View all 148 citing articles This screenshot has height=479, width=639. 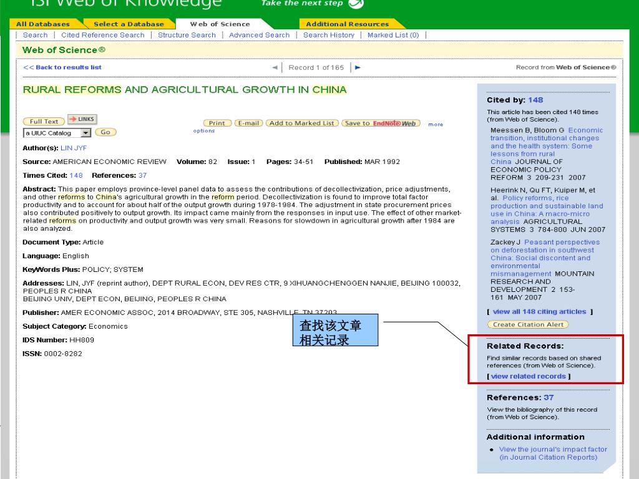(x=539, y=312)
